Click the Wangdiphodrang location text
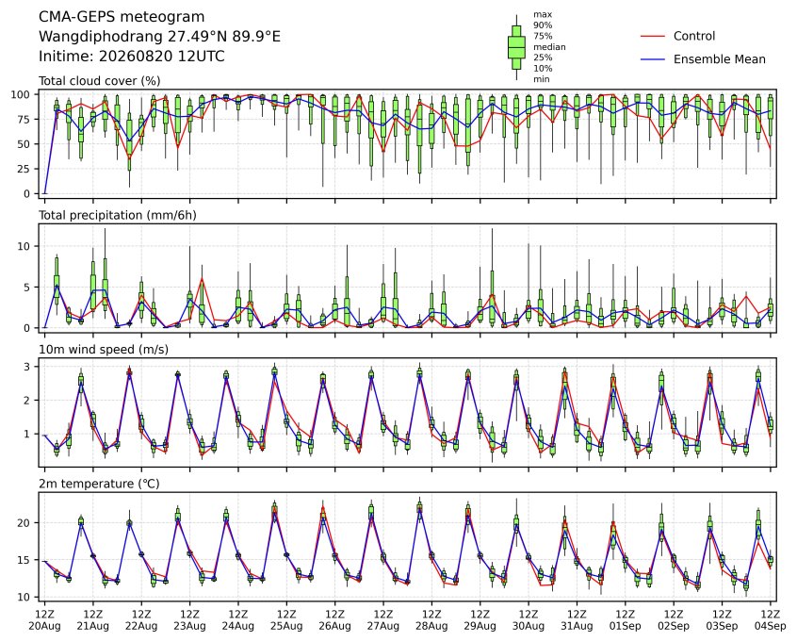 click(159, 37)
